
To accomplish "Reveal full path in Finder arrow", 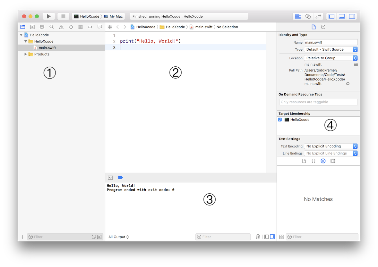I will click(x=348, y=84).
